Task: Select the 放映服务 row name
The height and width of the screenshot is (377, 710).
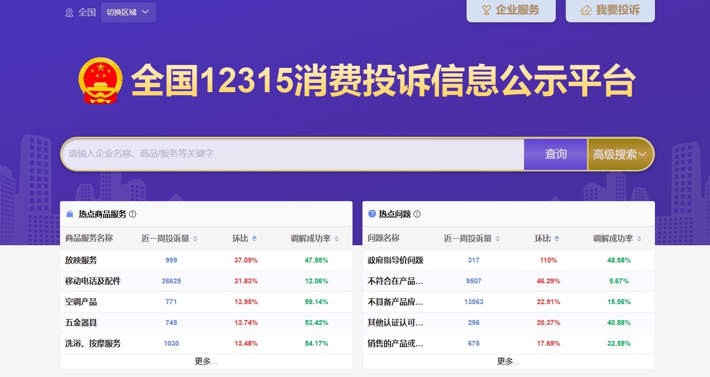Action: [81, 260]
